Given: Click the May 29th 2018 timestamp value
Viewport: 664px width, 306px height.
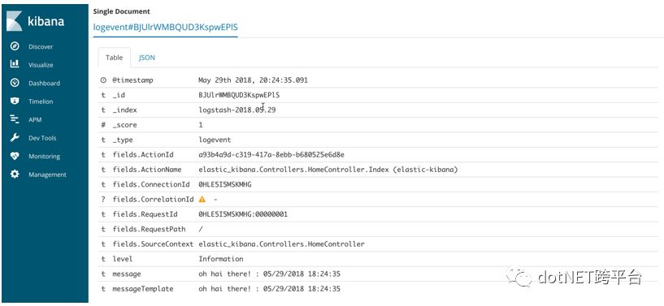Looking at the screenshot, I should tap(254, 80).
